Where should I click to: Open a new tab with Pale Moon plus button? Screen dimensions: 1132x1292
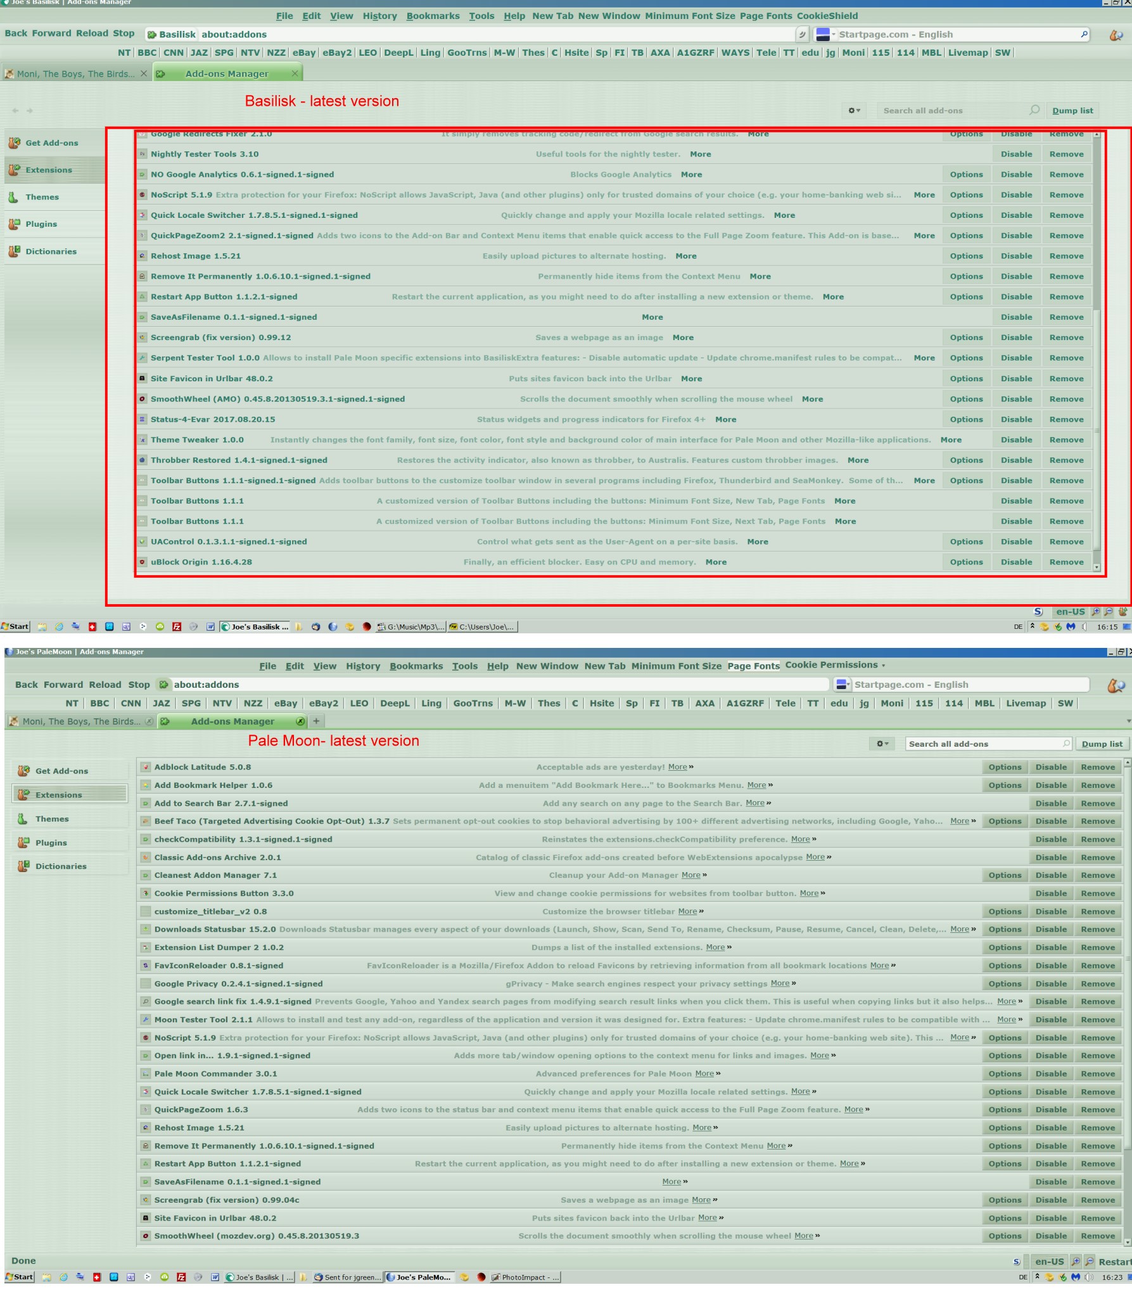point(316,721)
